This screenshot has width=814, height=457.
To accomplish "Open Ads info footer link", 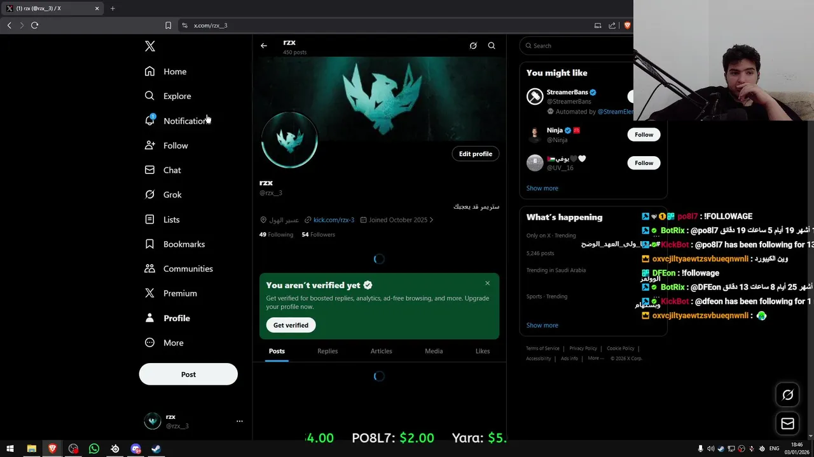I will 569,359.
